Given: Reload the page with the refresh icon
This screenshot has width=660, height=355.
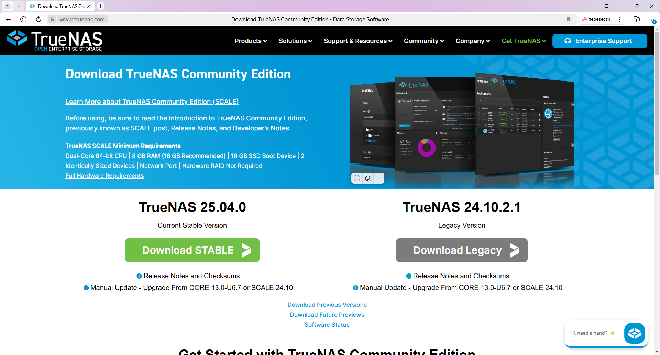Looking at the screenshot, I should [38, 19].
